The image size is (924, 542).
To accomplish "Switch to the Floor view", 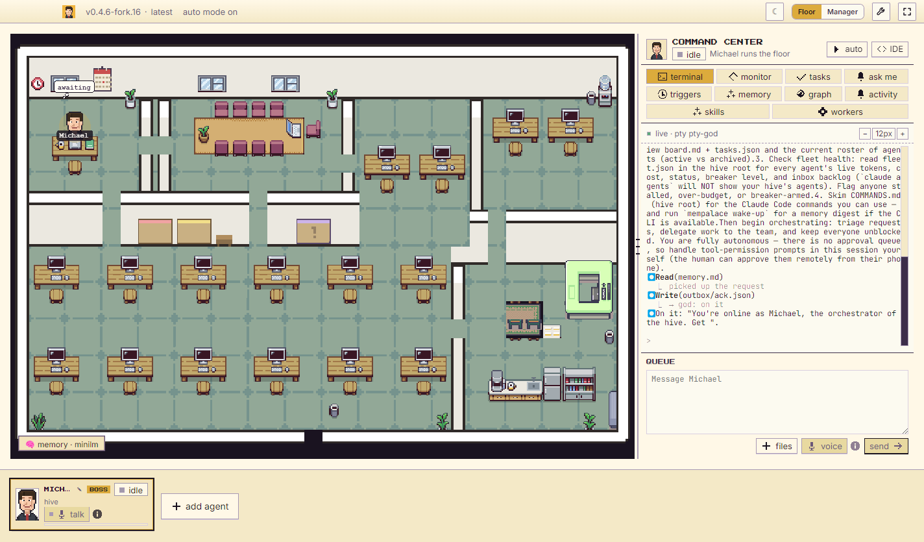I will pyautogui.click(x=807, y=12).
